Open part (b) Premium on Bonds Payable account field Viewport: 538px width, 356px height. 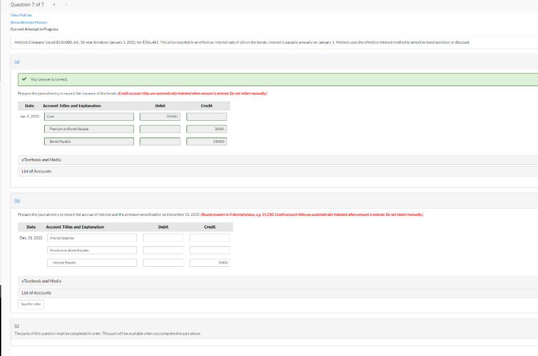[92, 250]
